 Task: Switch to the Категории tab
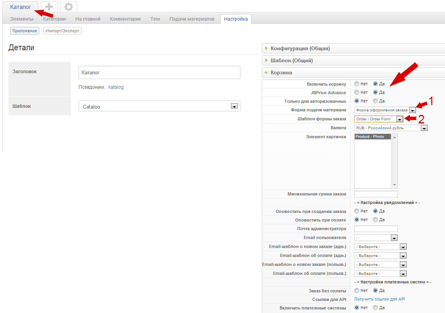point(54,19)
